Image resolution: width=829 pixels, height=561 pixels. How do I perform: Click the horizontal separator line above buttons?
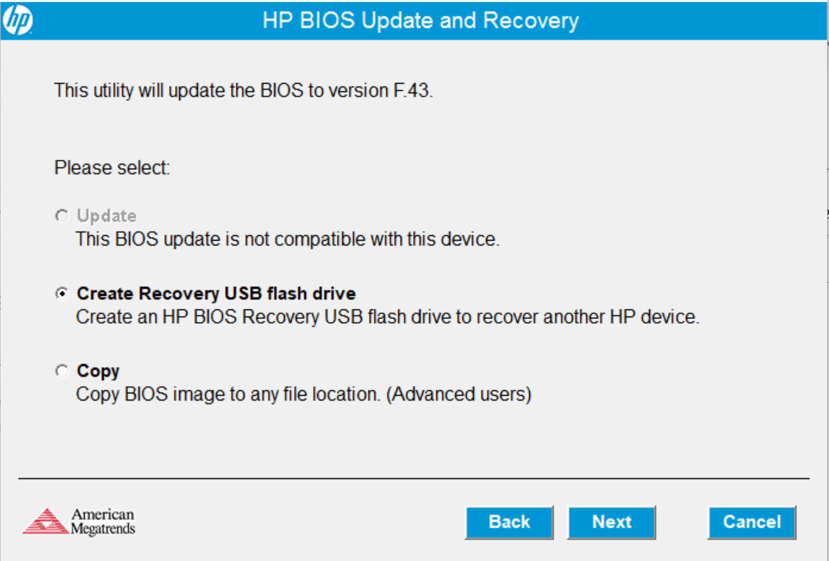414,478
